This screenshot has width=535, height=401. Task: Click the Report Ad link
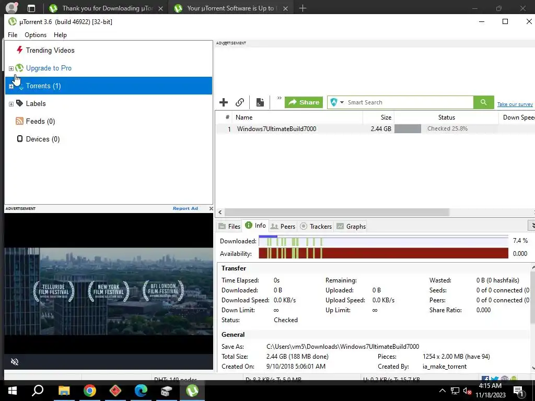(x=185, y=208)
